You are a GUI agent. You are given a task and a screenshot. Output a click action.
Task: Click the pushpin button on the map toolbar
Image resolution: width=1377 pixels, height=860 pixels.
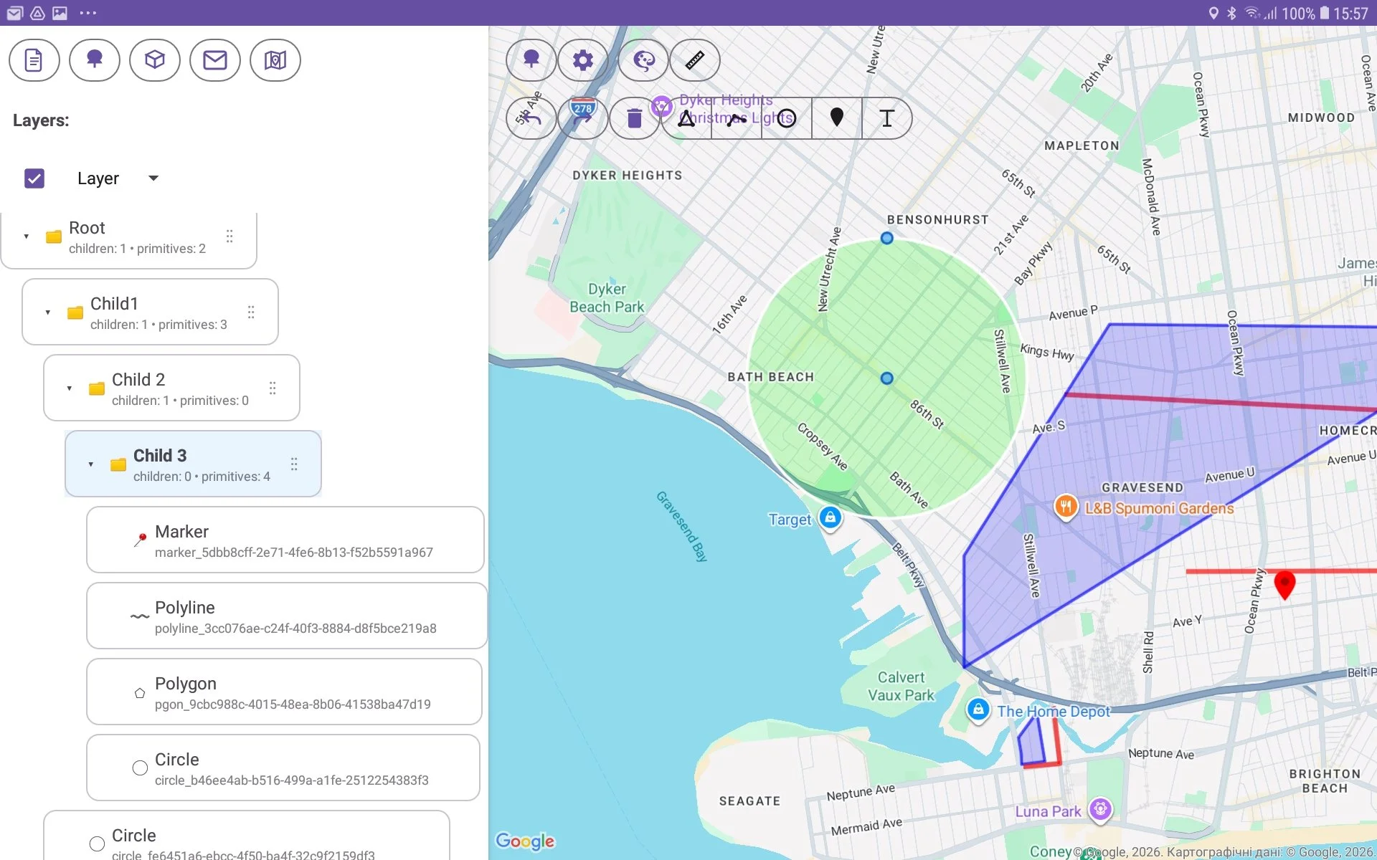pos(531,60)
